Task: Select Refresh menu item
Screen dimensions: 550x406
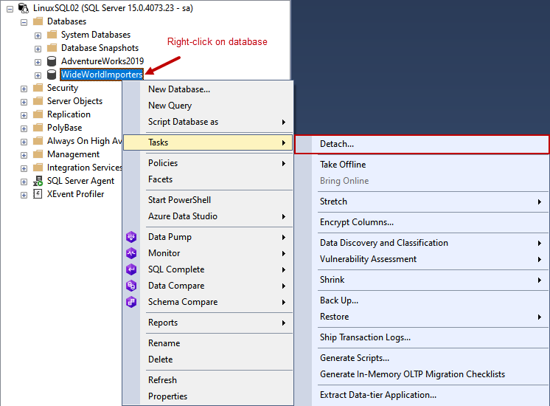Action: pyautogui.click(x=208, y=380)
